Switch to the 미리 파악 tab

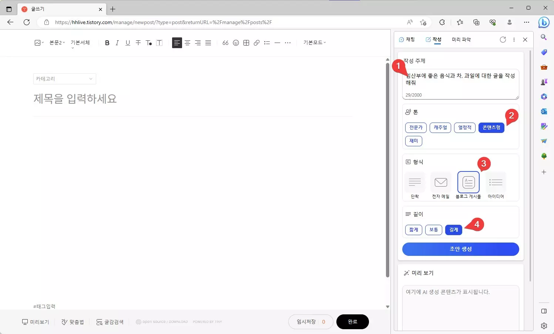coord(461,40)
